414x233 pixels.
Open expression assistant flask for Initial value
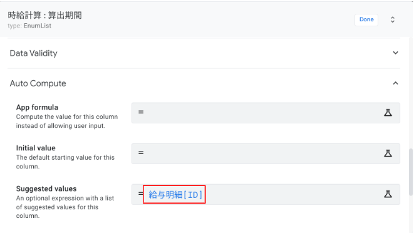point(388,153)
